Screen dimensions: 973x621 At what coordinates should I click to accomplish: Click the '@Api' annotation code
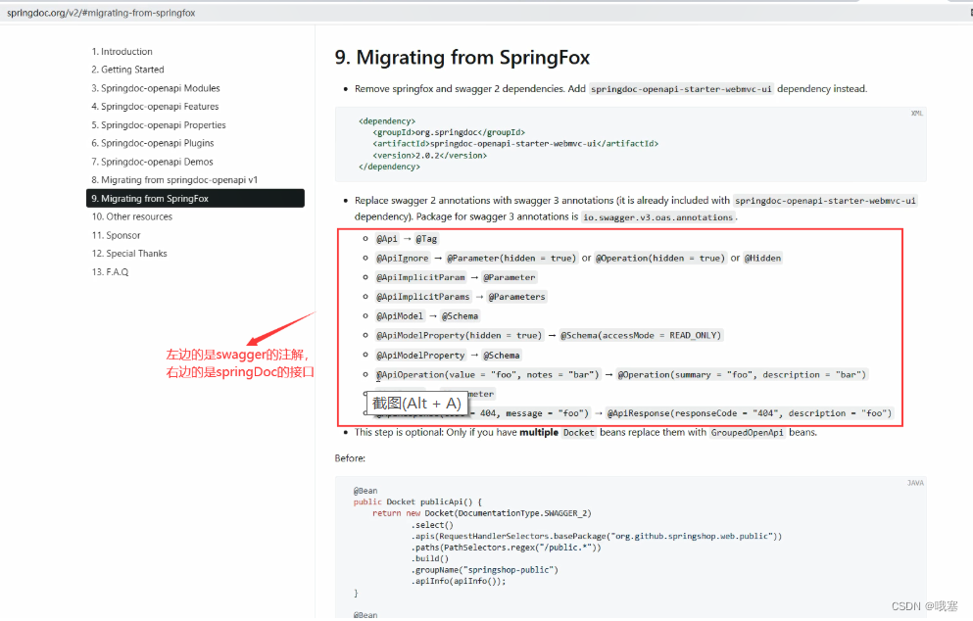(387, 239)
